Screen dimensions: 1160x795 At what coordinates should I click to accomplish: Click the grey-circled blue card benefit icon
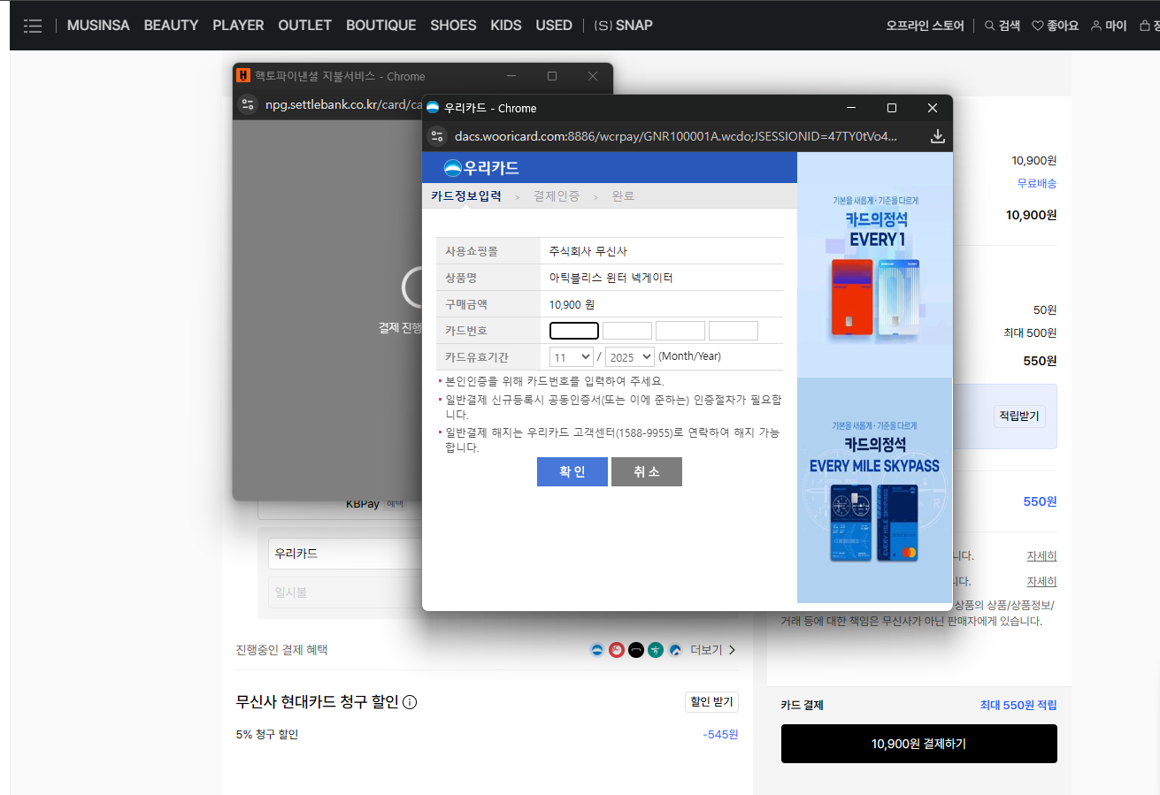[x=675, y=650]
